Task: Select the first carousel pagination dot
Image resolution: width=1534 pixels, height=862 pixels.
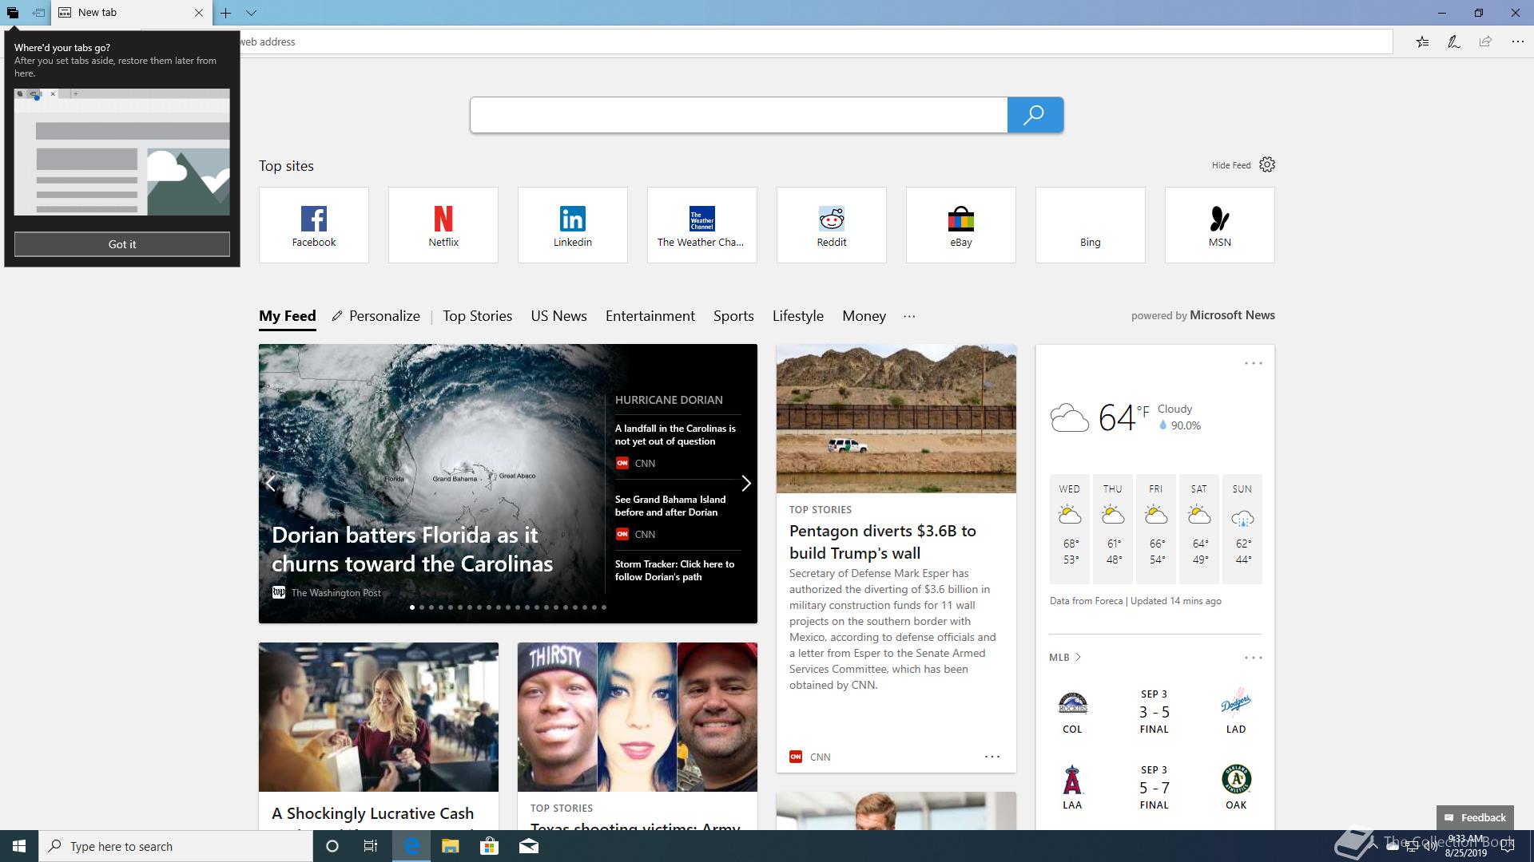Action: [x=412, y=607]
